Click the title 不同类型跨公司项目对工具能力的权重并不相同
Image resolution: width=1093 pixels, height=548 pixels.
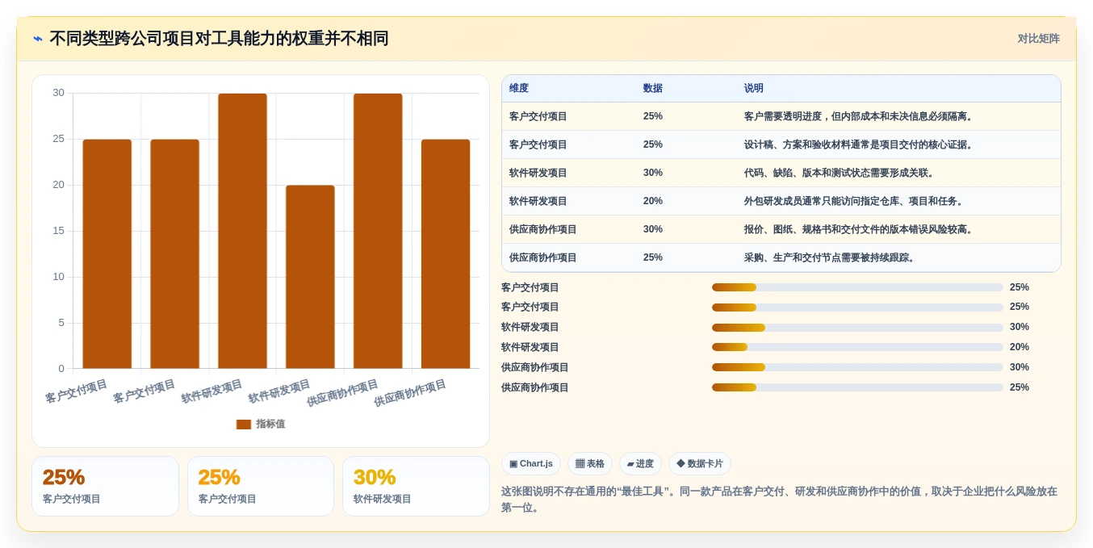(x=219, y=38)
